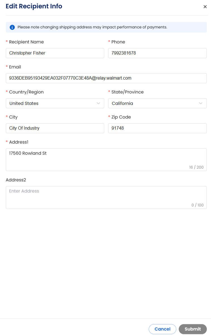Image resolution: width=211 pixels, height=335 pixels.
Task: Click the Country/Region chevron arrow
Action: (98, 103)
